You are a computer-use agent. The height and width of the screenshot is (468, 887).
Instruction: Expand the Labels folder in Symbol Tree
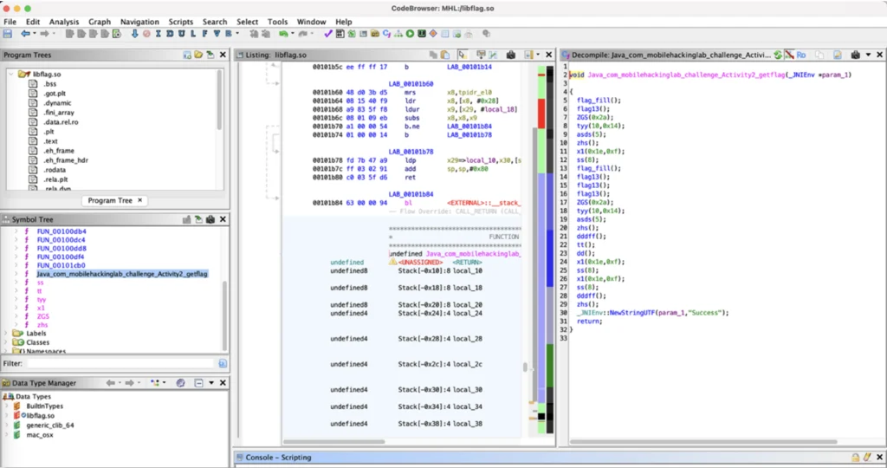pos(6,334)
